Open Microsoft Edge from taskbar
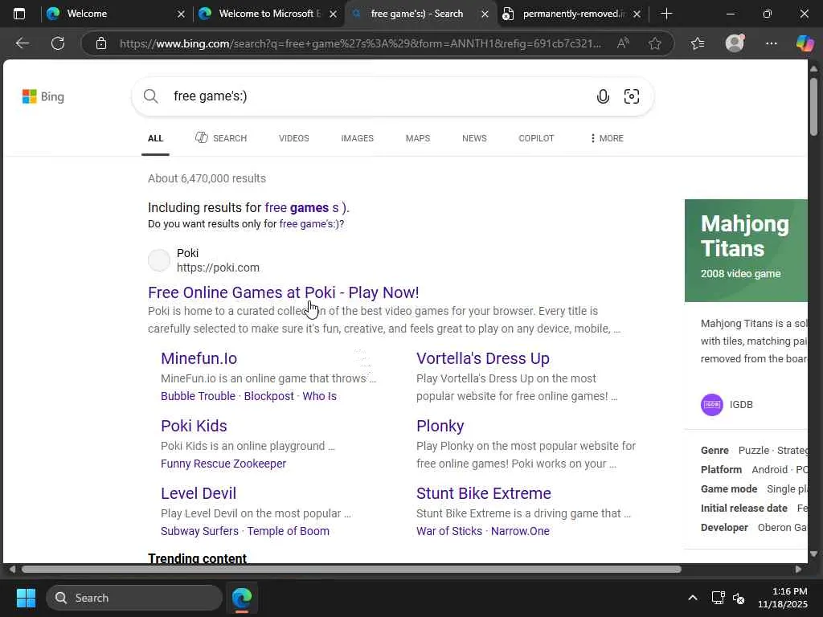The image size is (823, 617). pos(242,598)
